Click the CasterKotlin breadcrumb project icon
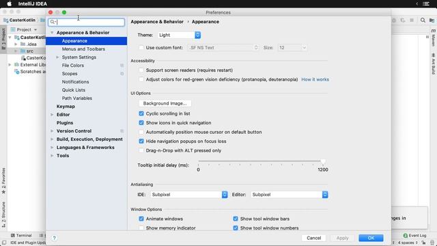This screenshot has height=246, width=437. (x=6, y=20)
